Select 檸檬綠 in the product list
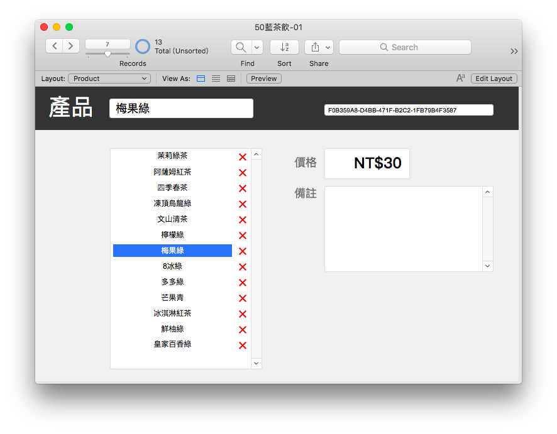Screen dimensions: 557x434 pyautogui.click(x=172, y=234)
